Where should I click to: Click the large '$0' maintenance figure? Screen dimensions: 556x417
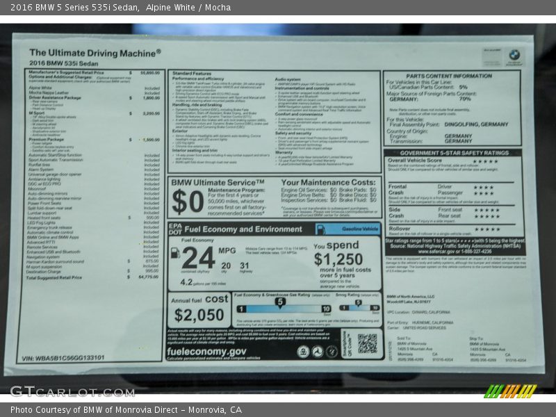pyautogui.click(x=188, y=202)
